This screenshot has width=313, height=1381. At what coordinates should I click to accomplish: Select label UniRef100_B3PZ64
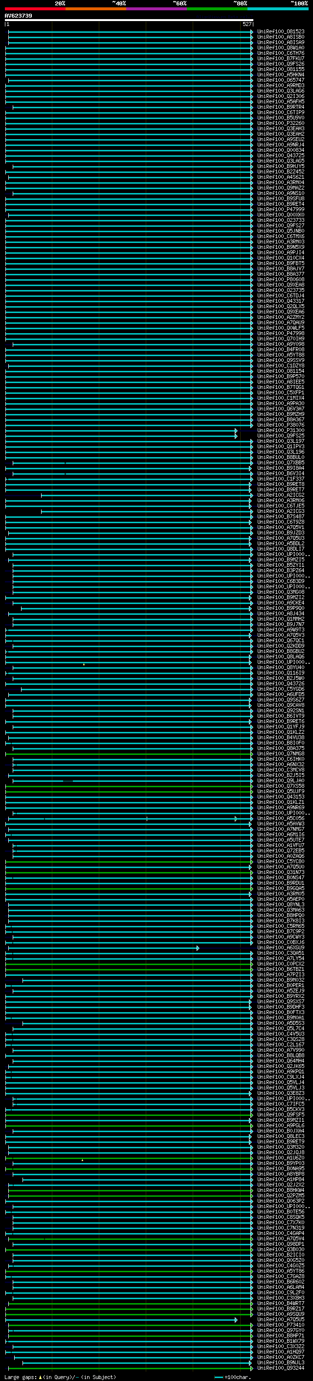(281, 570)
